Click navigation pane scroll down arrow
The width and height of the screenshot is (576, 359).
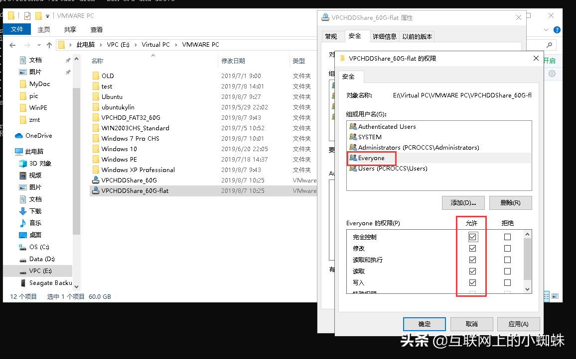pos(76,287)
